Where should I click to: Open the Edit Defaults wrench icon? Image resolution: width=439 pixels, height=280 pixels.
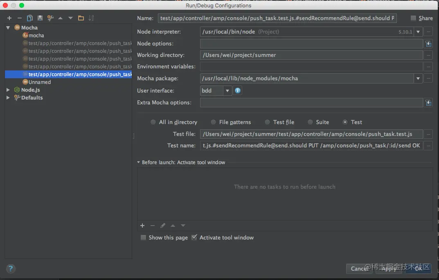coord(50,18)
